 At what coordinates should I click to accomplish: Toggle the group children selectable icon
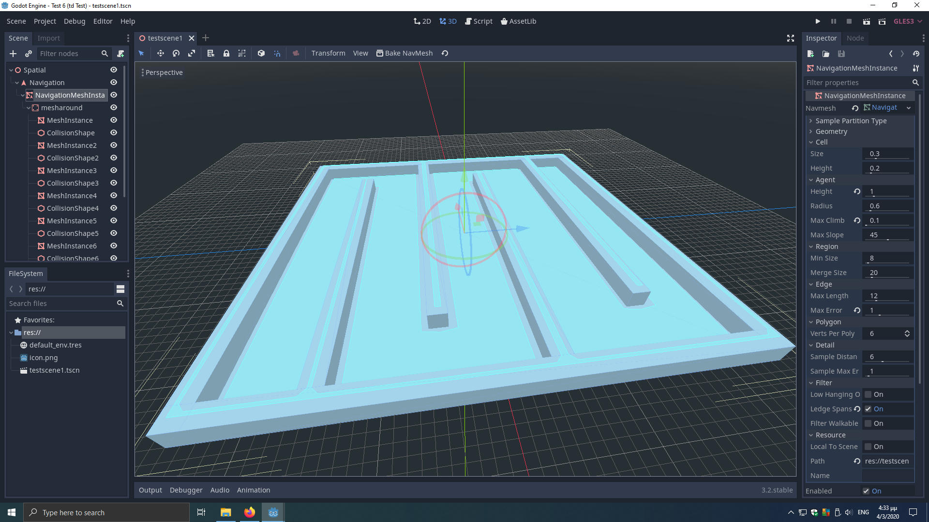[x=242, y=53]
